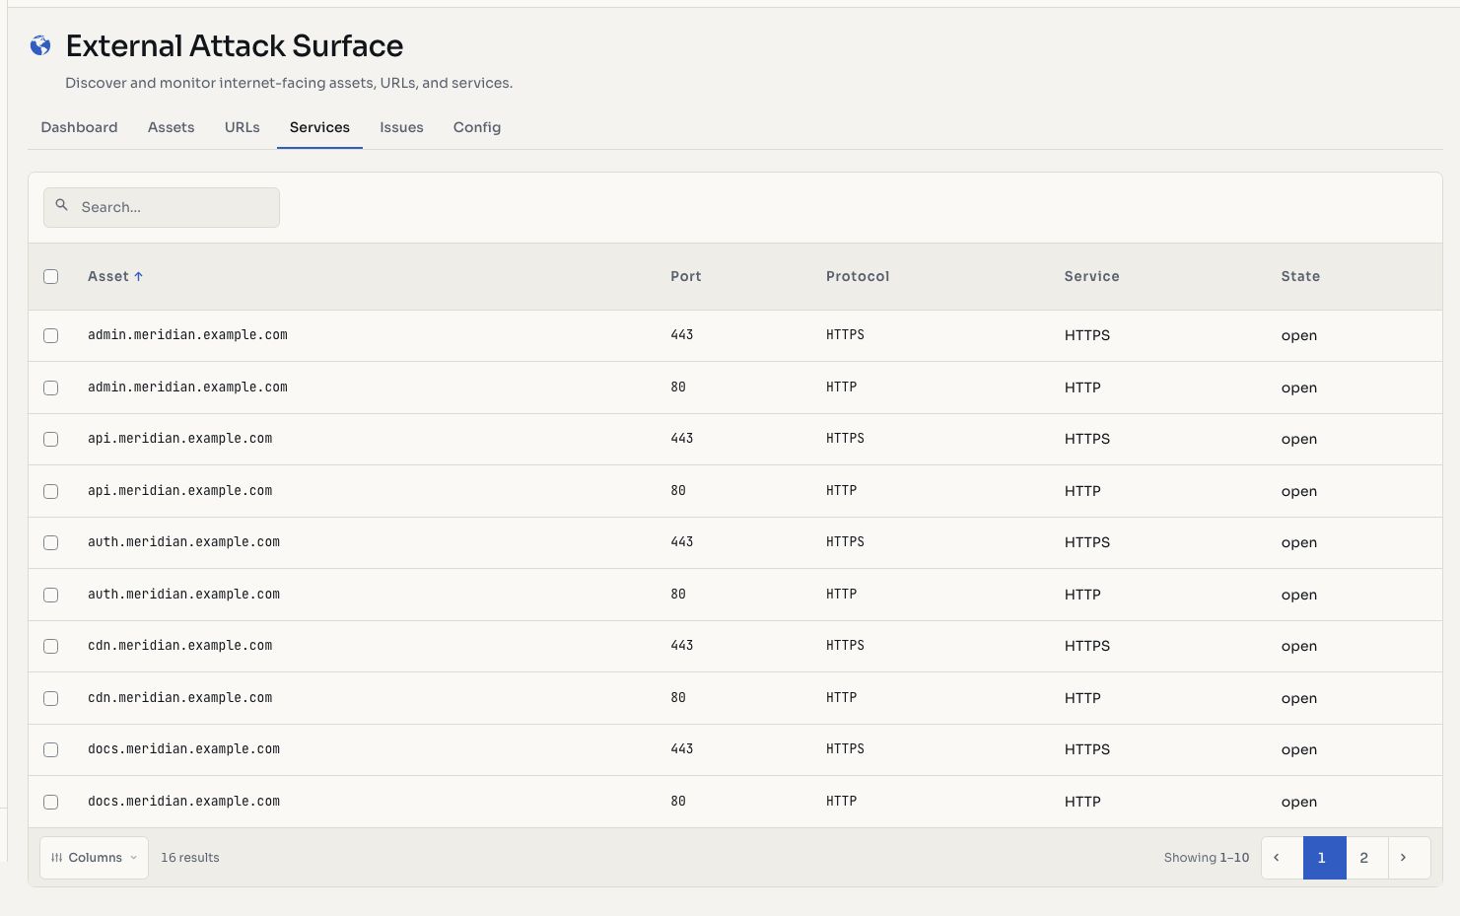1460x916 pixels.
Task: Open the URLs tab
Action: [243, 127]
